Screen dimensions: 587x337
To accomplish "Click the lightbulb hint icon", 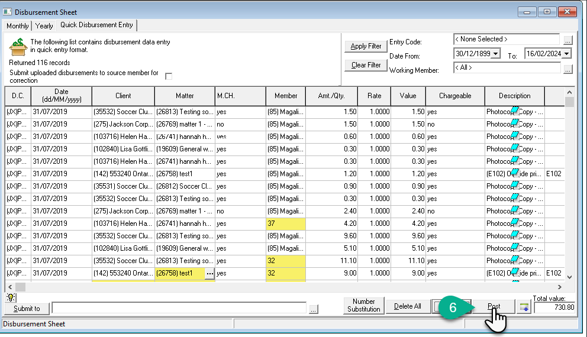I will pos(11,297).
